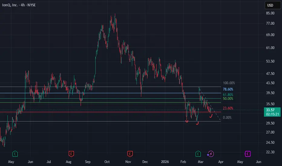This screenshot has height=166, width=282.
Task: Click the 85.00 price scale label
Action: tap(270, 13)
